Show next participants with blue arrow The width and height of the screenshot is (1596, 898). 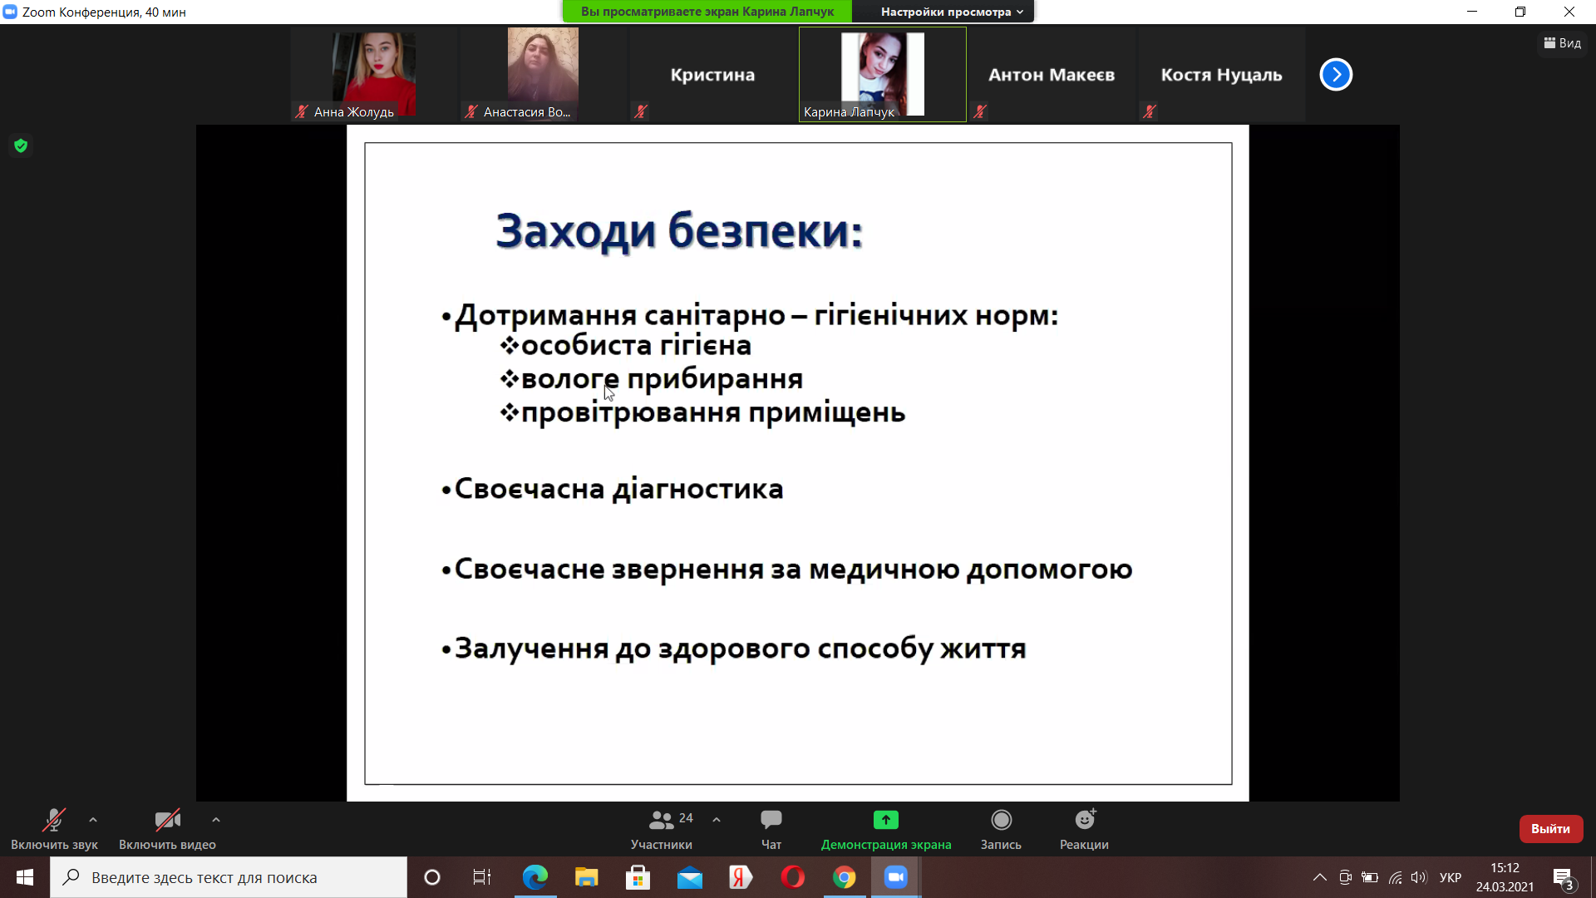(x=1336, y=75)
